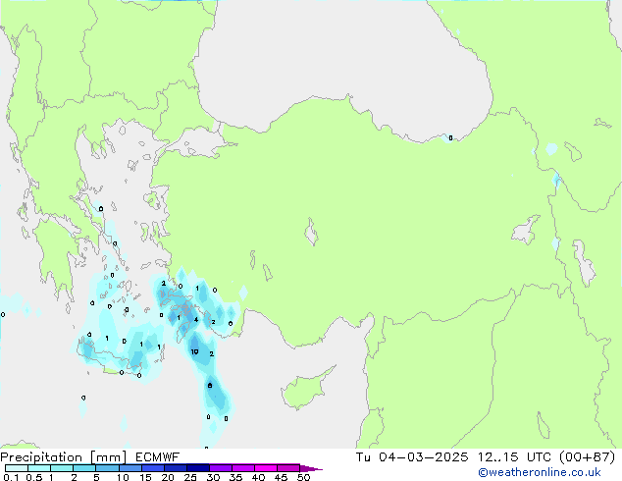The height and width of the screenshot is (481, 622).
Task: Click the '(00+87)' forecast offset text
Action: point(587,456)
